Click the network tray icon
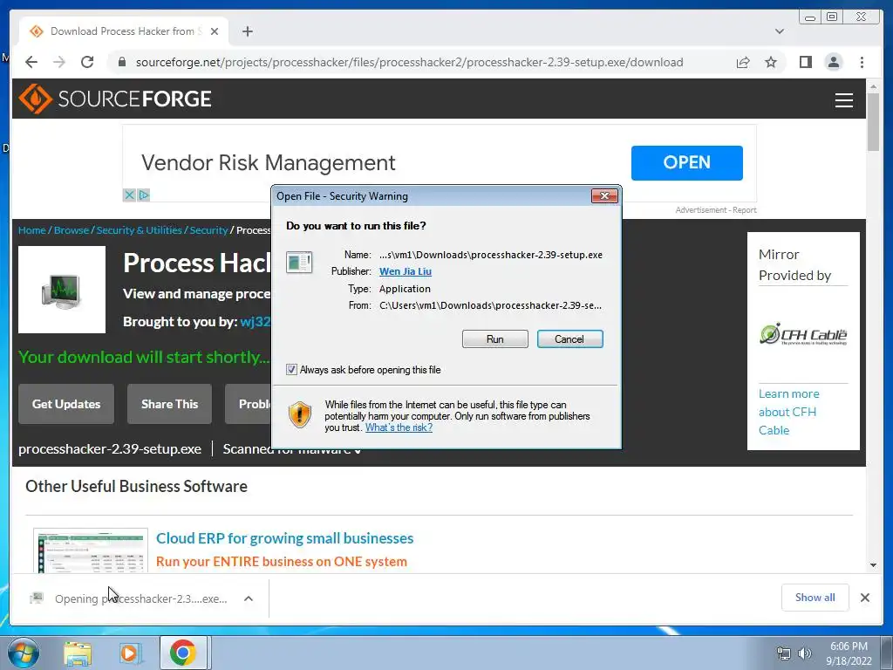 click(x=784, y=653)
